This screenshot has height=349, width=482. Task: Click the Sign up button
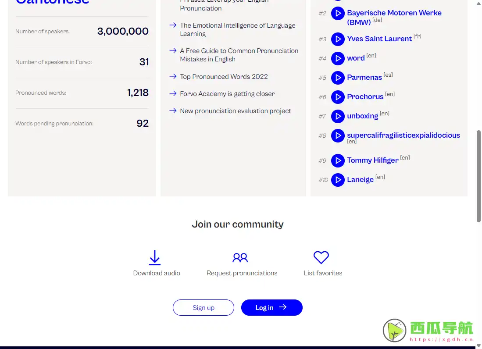tap(204, 307)
